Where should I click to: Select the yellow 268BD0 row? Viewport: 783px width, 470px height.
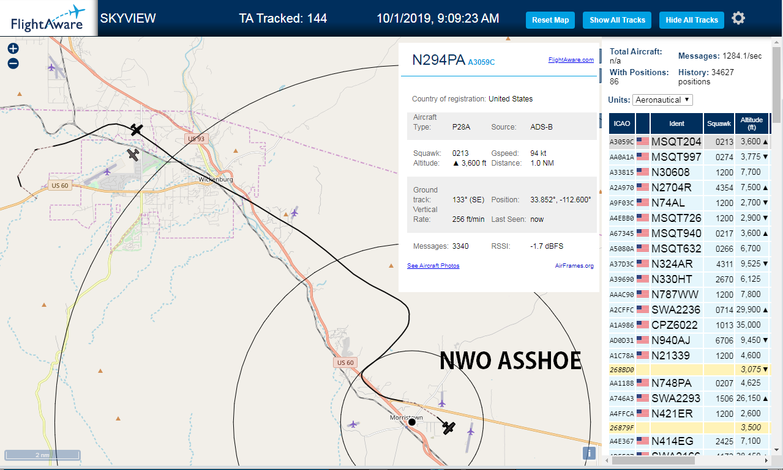[x=689, y=370]
